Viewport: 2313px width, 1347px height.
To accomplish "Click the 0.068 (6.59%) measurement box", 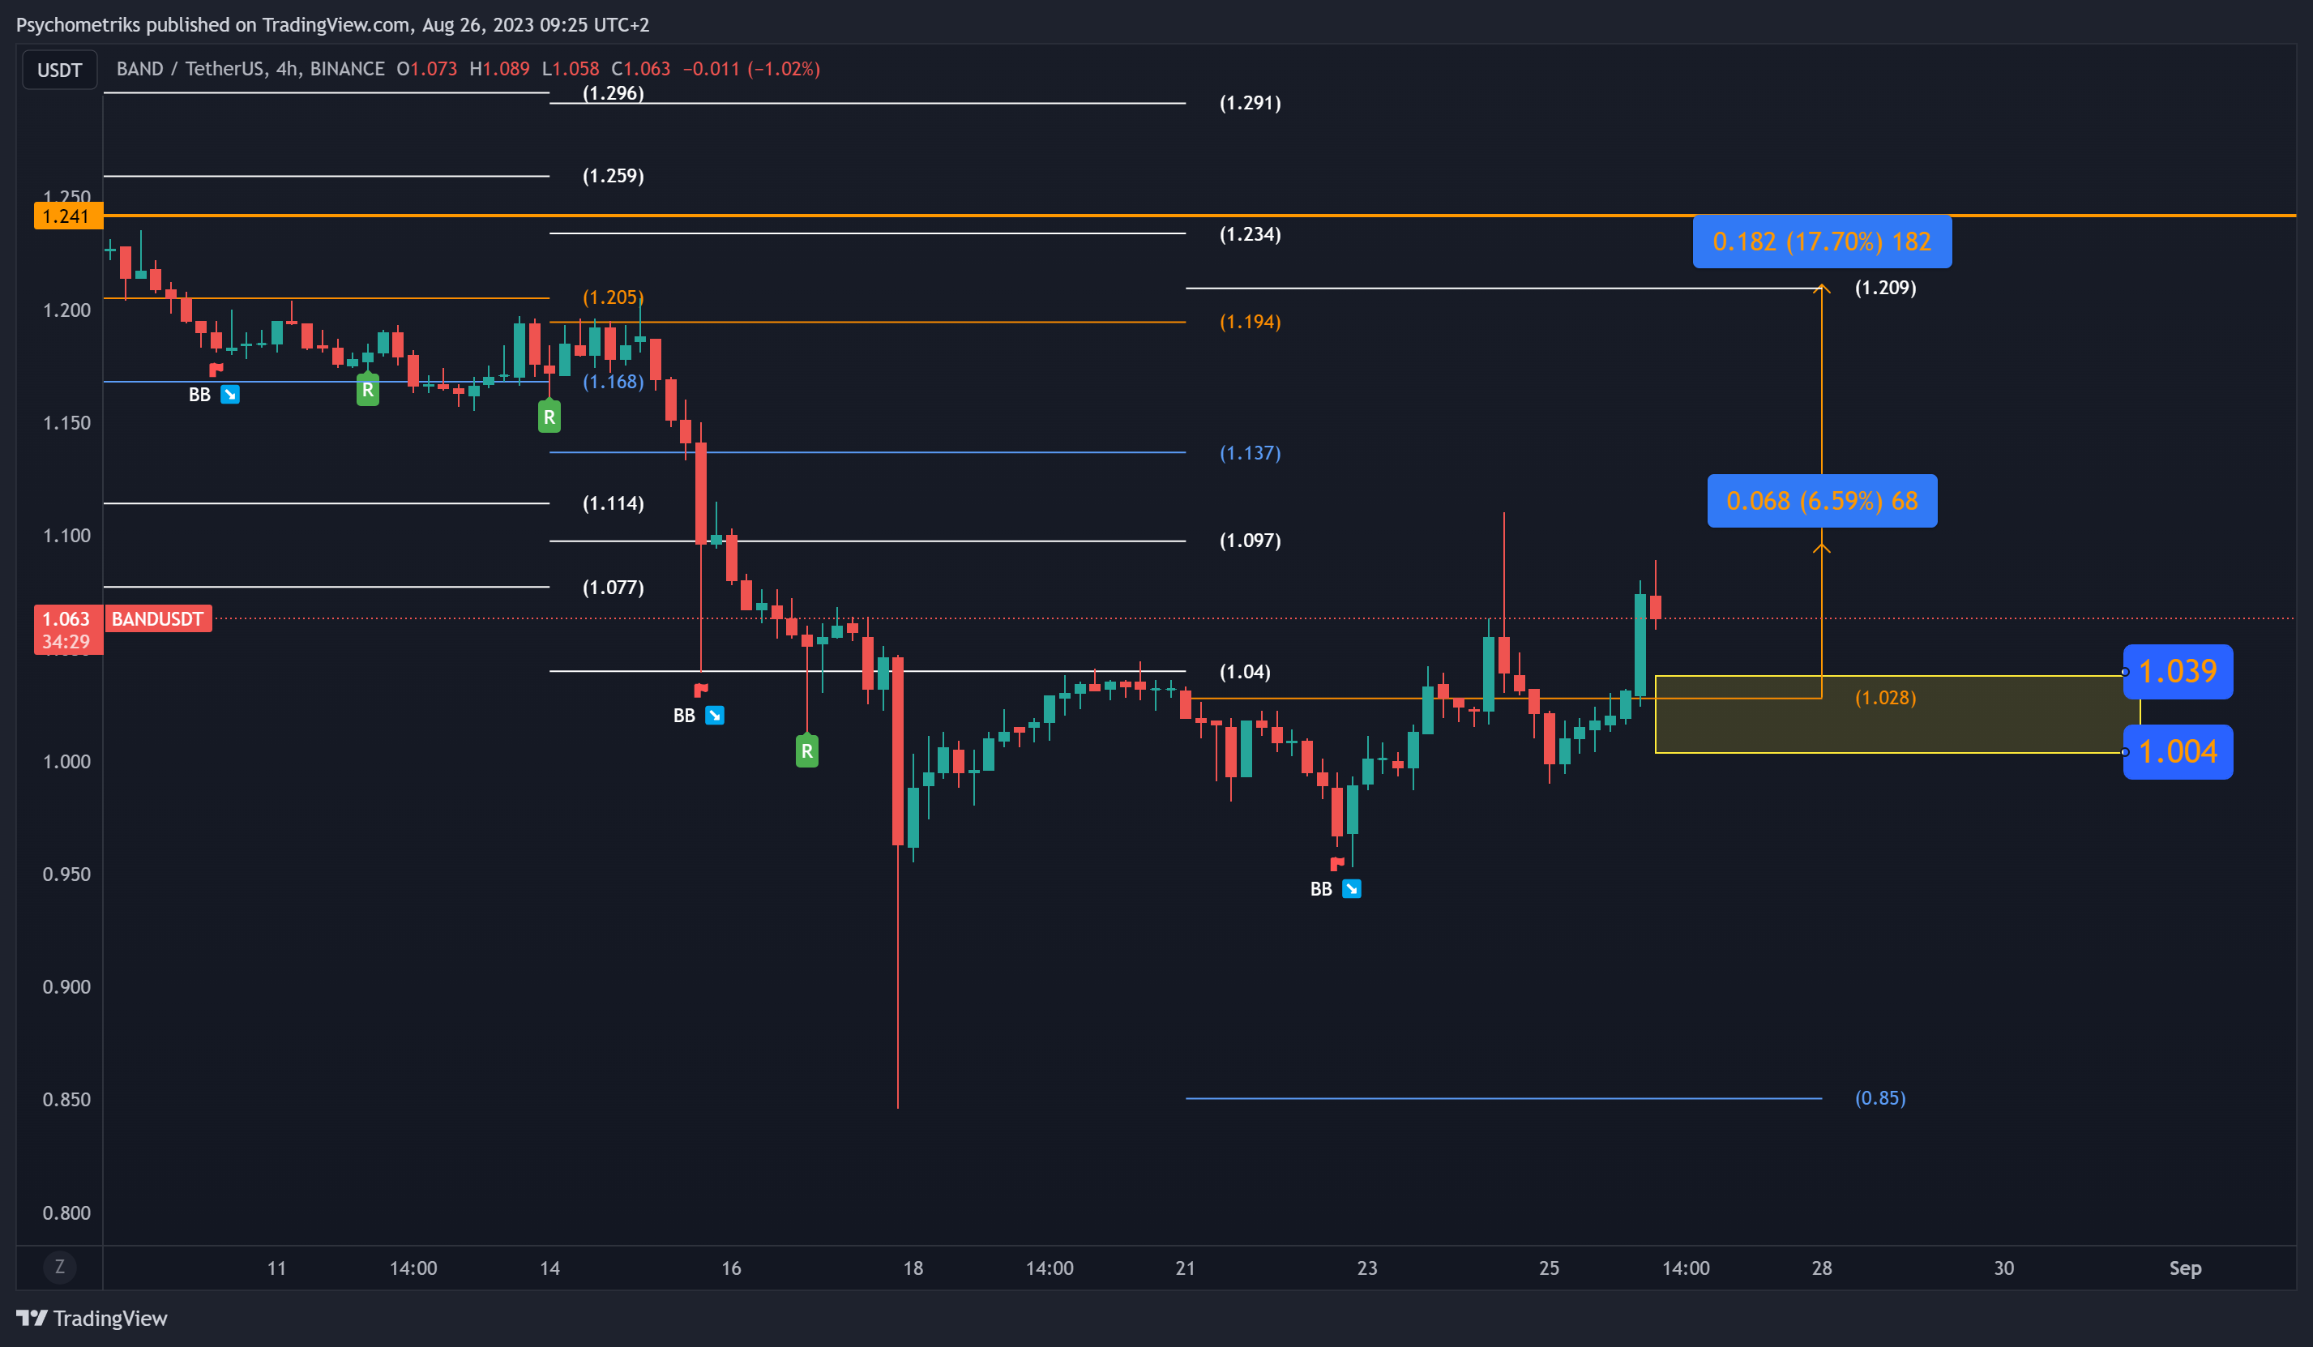I will tap(1822, 500).
